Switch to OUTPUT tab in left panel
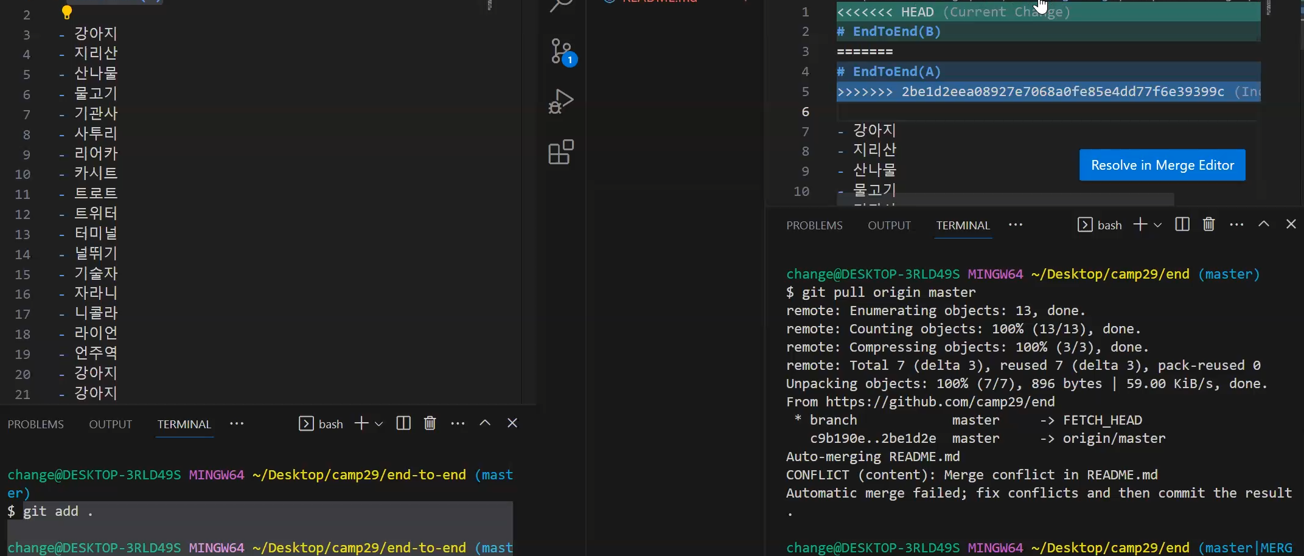Image resolution: width=1304 pixels, height=556 pixels. [110, 425]
